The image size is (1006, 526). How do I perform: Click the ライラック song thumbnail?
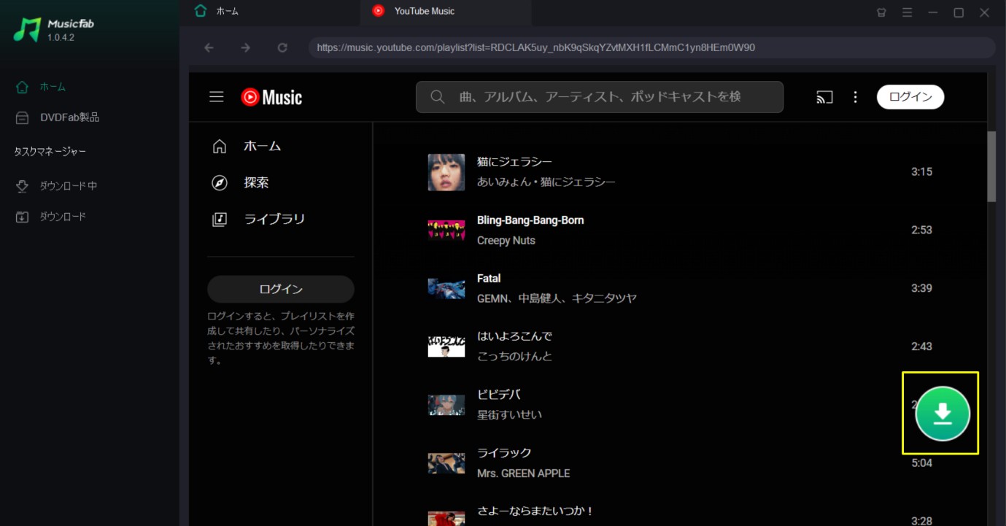[x=446, y=463]
